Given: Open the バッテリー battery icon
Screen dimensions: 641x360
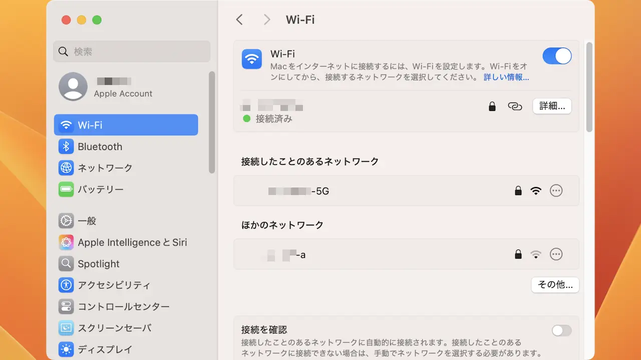Looking at the screenshot, I should click(66, 189).
